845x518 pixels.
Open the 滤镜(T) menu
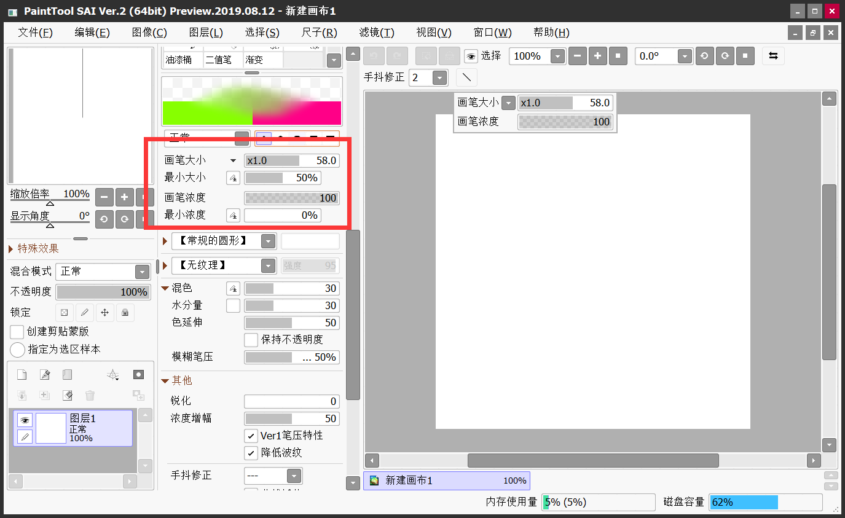[377, 33]
